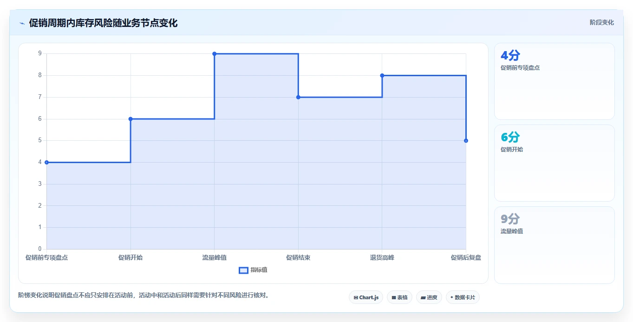Click the caption text starting with 阶梯变化说明

144,295
